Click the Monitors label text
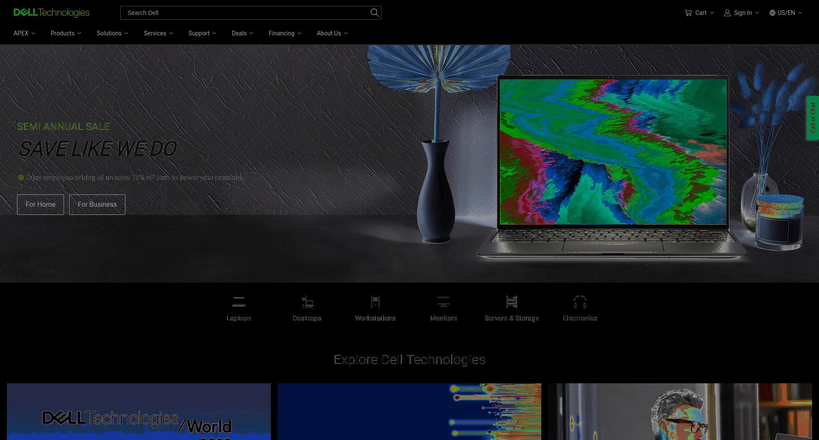This screenshot has width=819, height=440. [x=444, y=318]
